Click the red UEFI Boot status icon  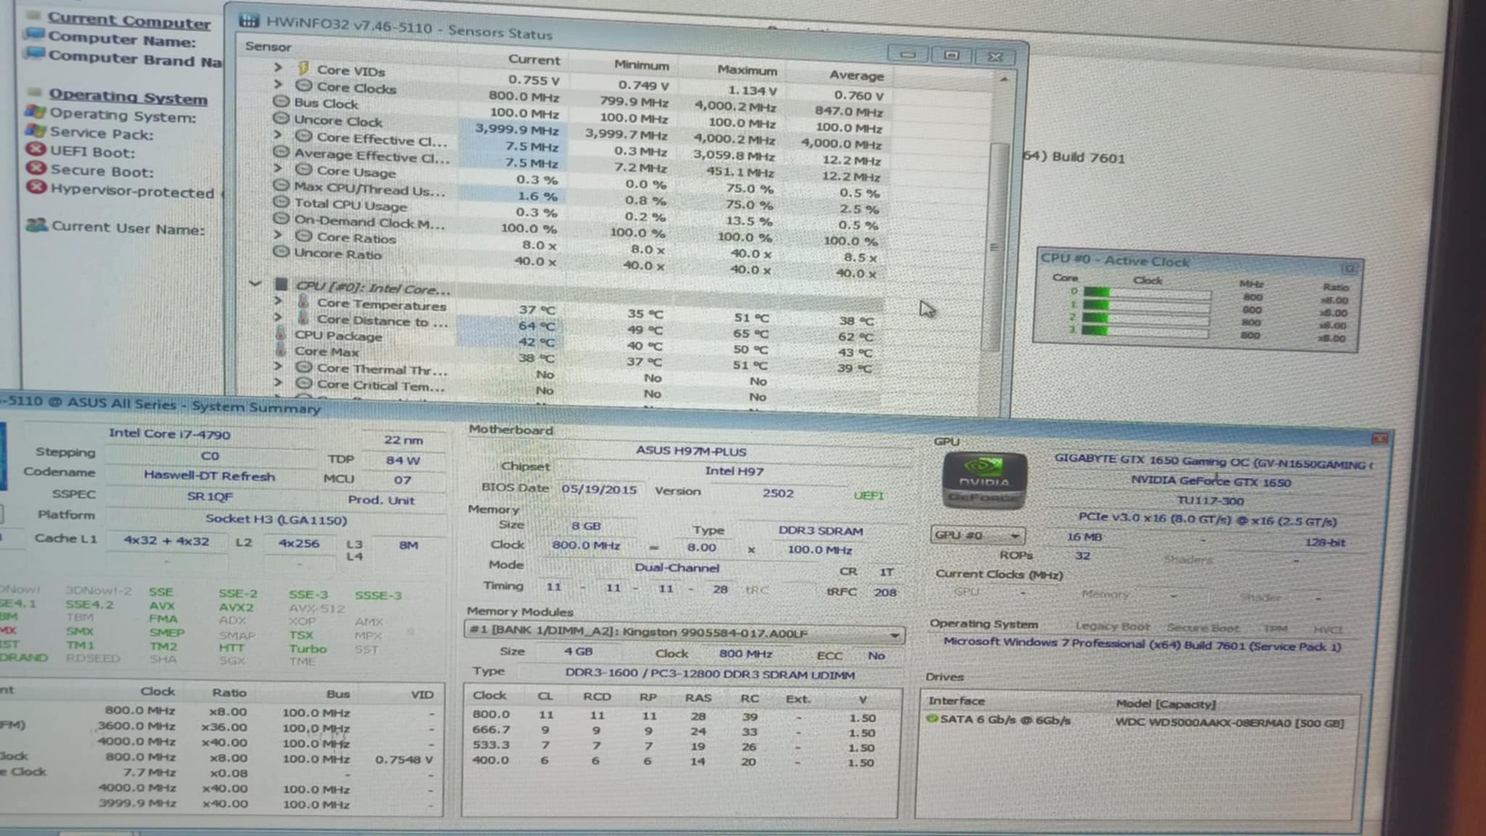click(35, 149)
